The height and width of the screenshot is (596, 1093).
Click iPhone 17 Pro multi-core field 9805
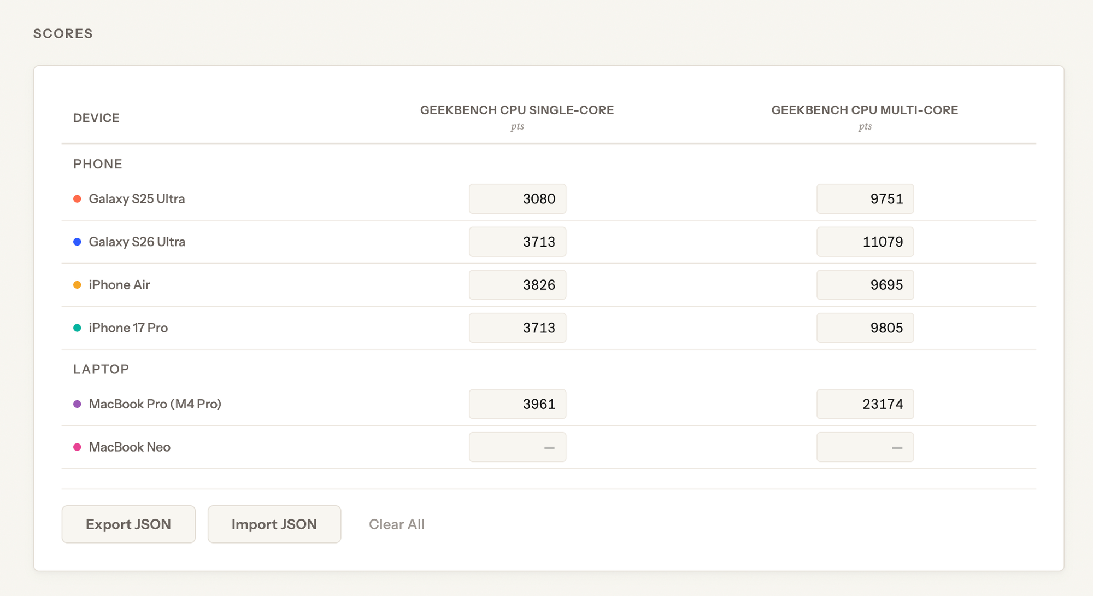click(x=865, y=328)
